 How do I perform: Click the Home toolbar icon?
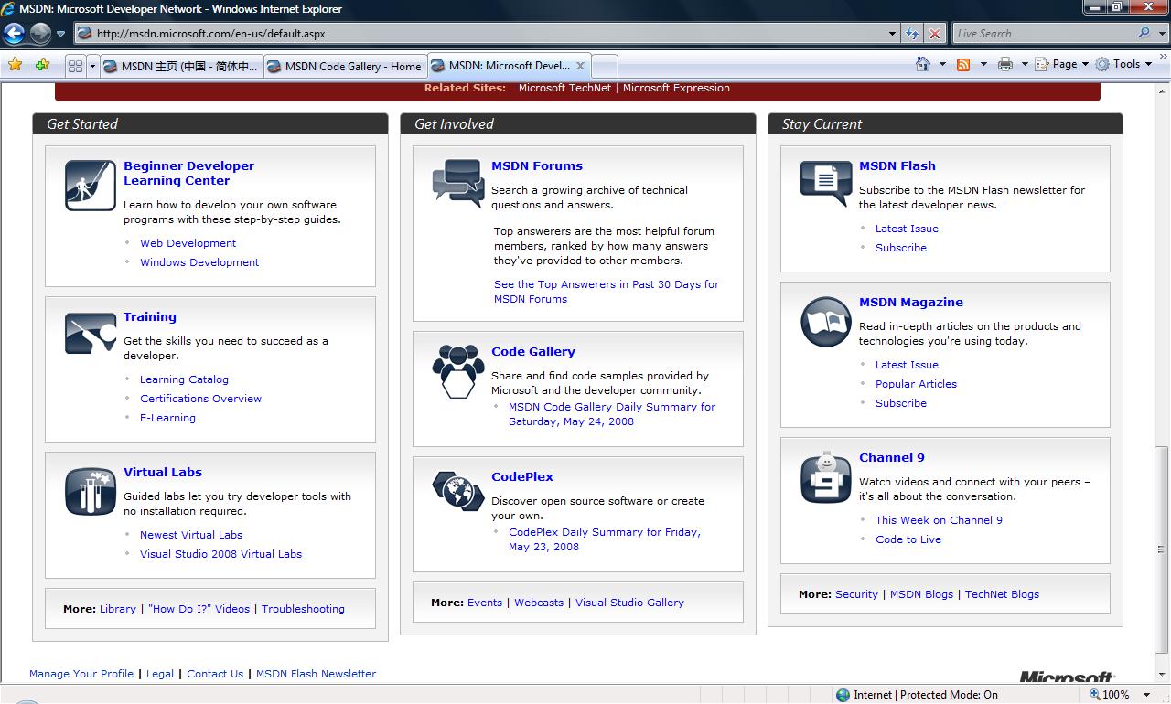[x=924, y=64]
